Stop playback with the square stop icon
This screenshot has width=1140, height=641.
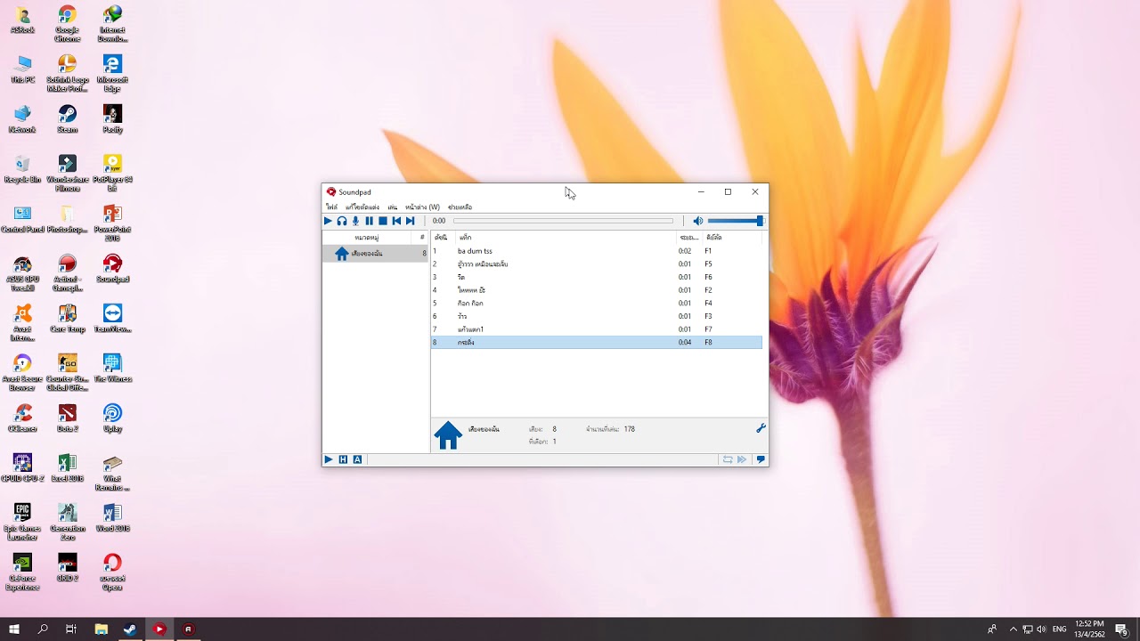click(x=383, y=221)
